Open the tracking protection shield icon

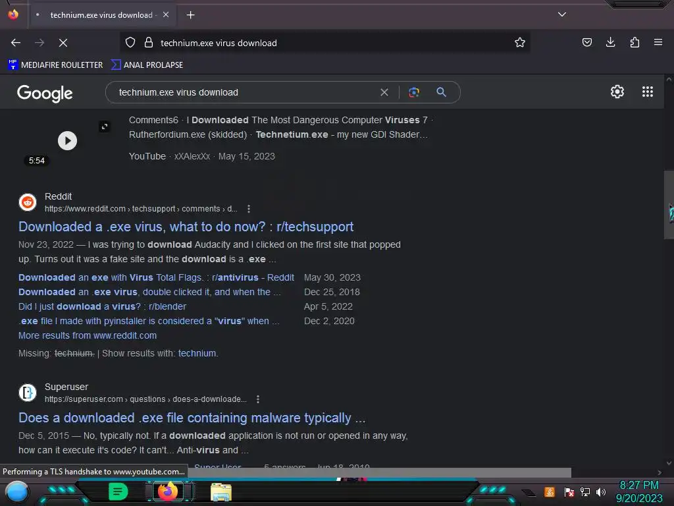click(x=130, y=43)
